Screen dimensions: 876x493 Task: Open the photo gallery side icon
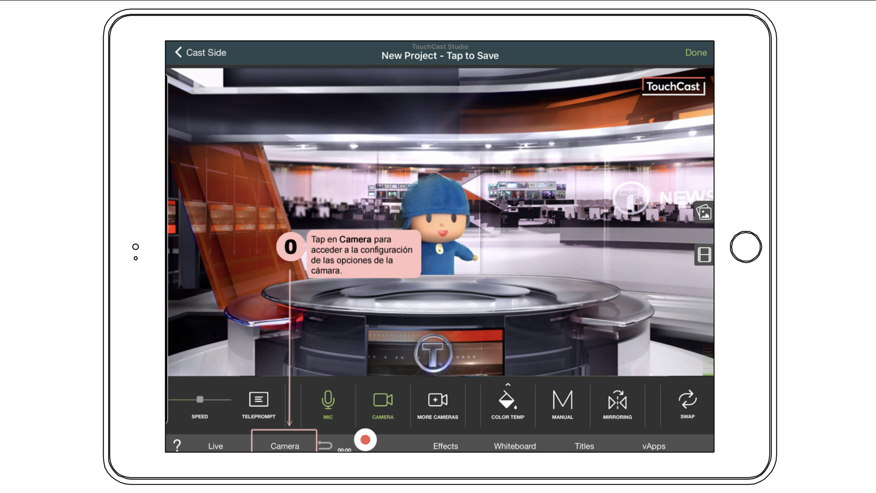pyautogui.click(x=704, y=213)
